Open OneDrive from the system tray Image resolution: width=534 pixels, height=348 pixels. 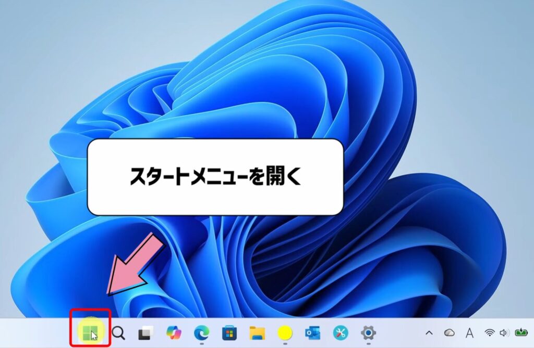450,333
